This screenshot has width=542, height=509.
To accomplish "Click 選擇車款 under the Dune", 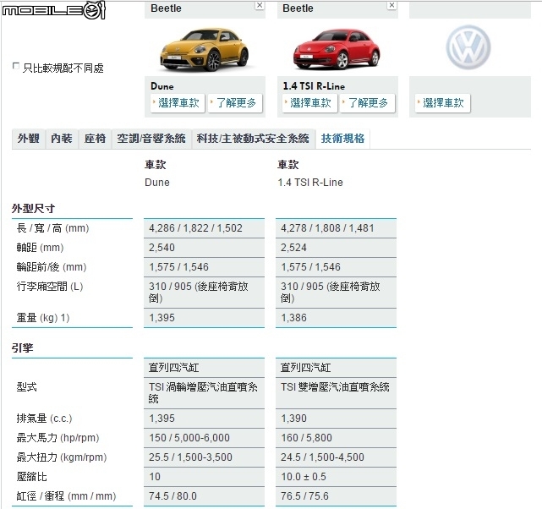I will pos(178,103).
